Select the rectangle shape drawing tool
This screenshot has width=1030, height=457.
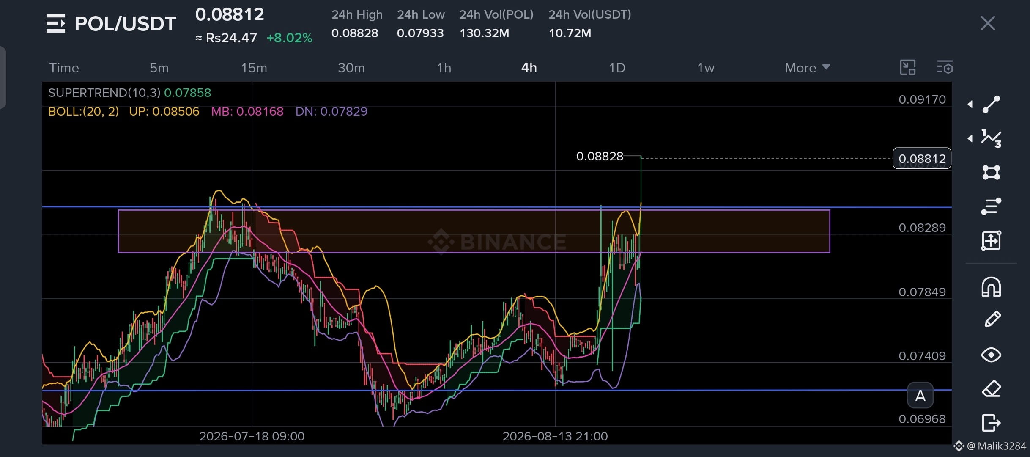click(991, 172)
